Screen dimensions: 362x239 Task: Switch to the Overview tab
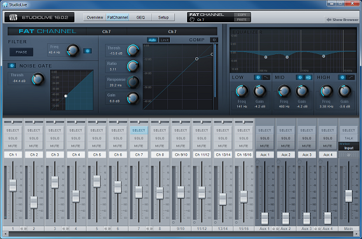pos(95,17)
